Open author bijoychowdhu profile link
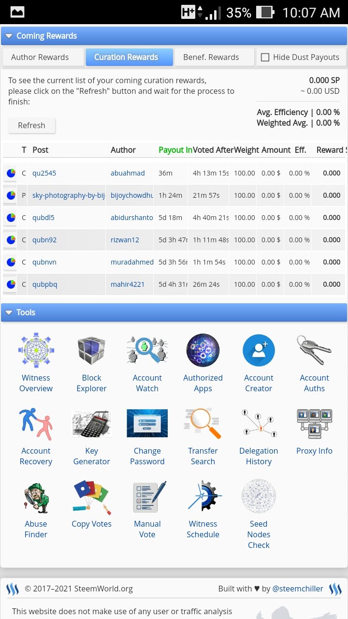348x619 pixels. coord(132,195)
